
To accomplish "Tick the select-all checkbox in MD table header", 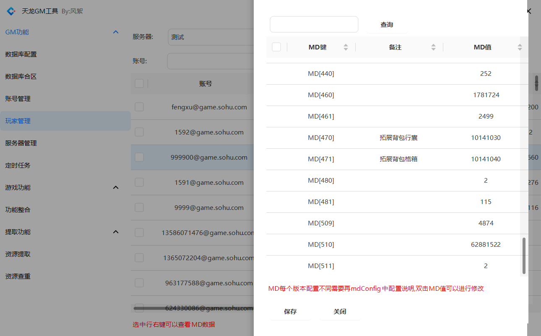I will click(x=276, y=47).
